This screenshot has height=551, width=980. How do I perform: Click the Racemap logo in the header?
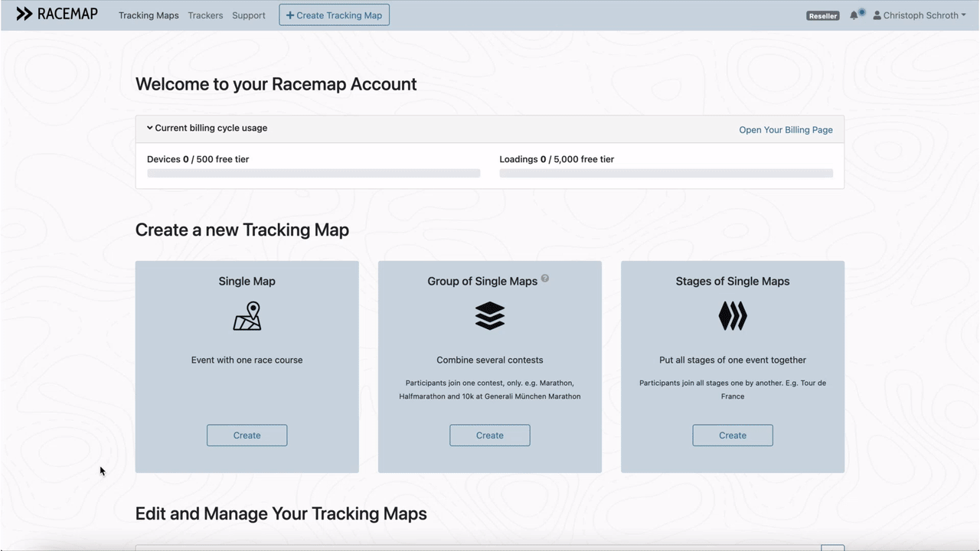point(57,14)
